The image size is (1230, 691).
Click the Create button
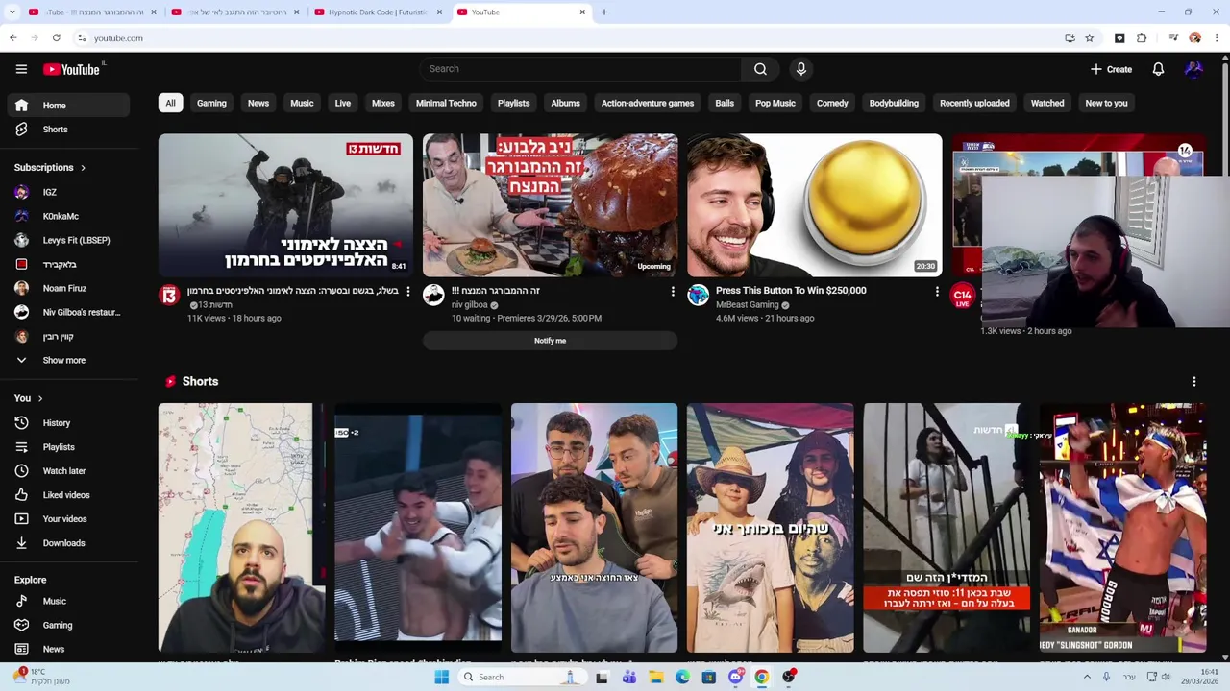1111,69
